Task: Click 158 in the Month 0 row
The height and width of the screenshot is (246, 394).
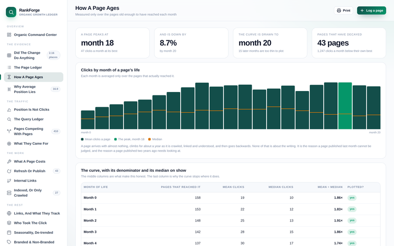Action: [198, 198]
